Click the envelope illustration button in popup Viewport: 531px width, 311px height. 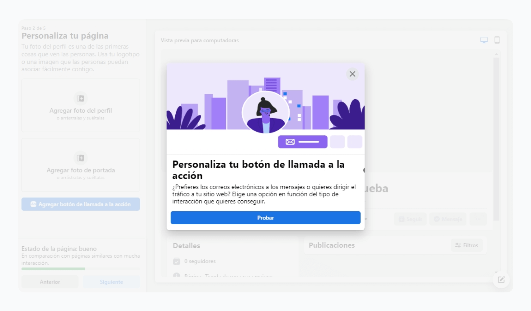click(303, 142)
